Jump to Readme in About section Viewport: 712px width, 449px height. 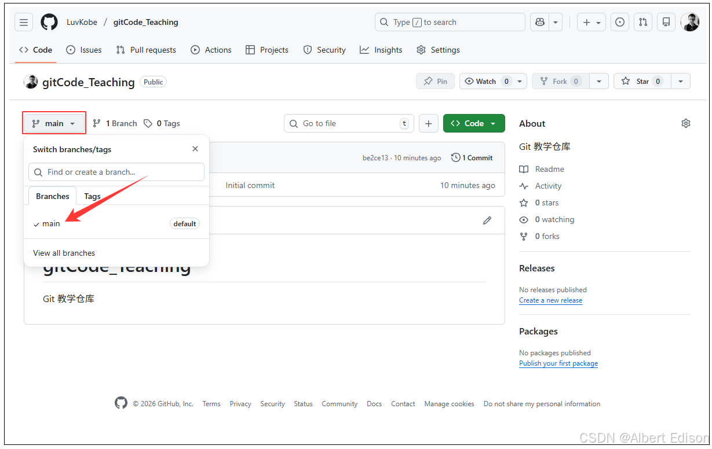(x=542, y=169)
